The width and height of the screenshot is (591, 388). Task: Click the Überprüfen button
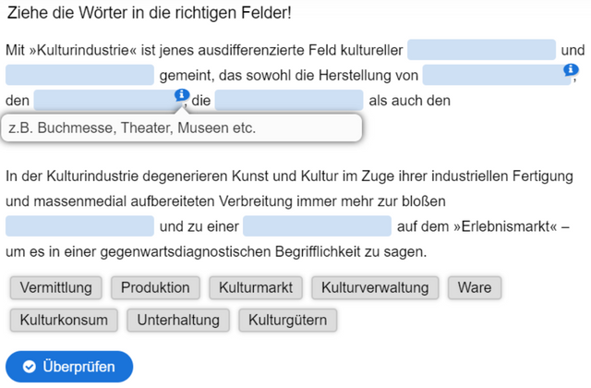(69, 367)
